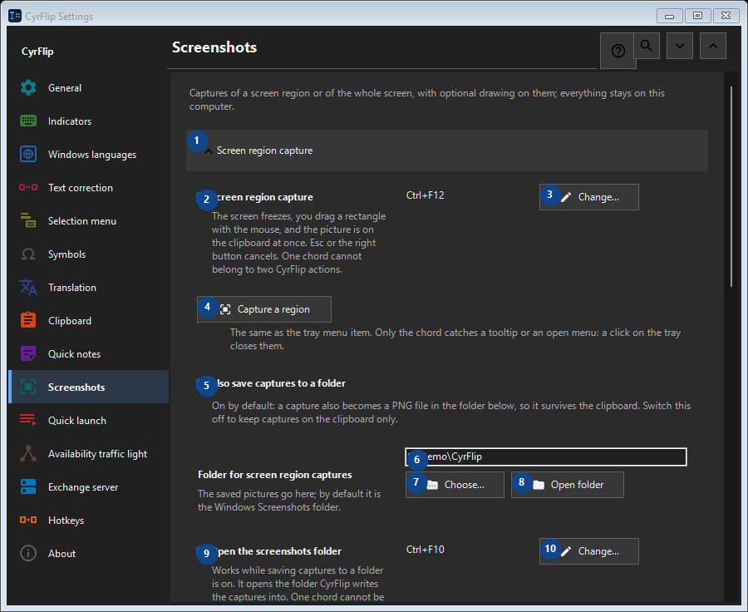Image resolution: width=748 pixels, height=612 pixels.
Task: Show the Symbols settings
Action: [x=88, y=254]
